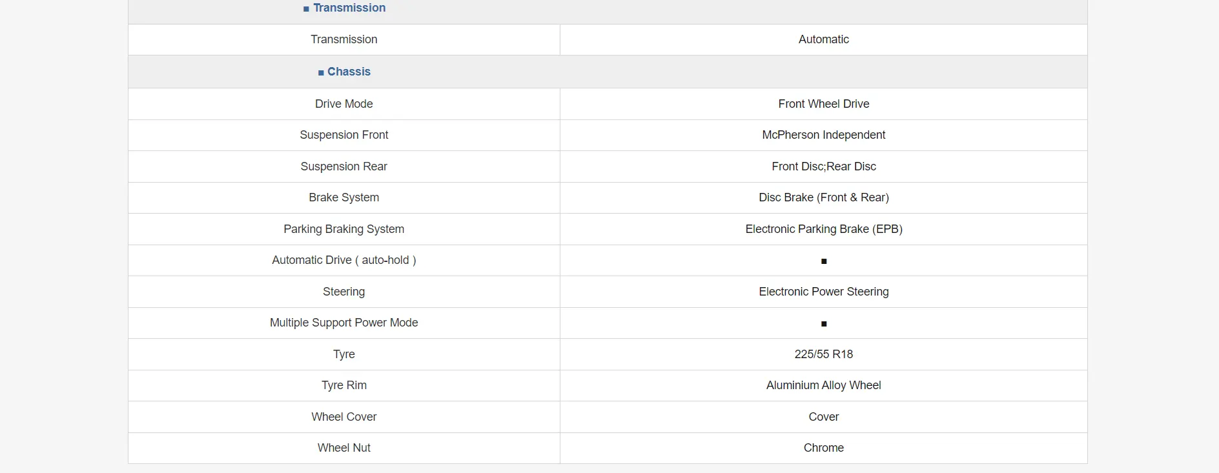The height and width of the screenshot is (473, 1219).
Task: Select Electronic Parking Brake (EPB) cell
Action: click(x=823, y=229)
